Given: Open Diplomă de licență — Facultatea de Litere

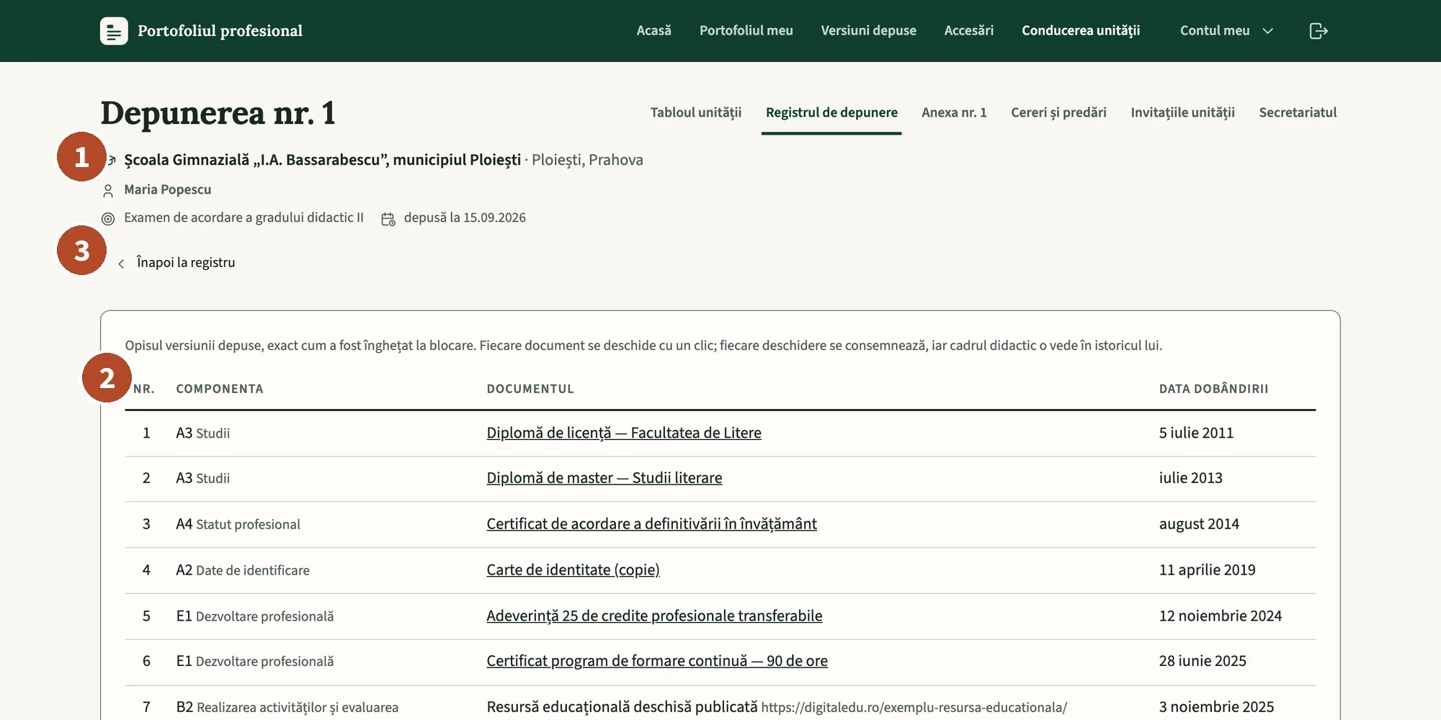Looking at the screenshot, I should (x=624, y=433).
